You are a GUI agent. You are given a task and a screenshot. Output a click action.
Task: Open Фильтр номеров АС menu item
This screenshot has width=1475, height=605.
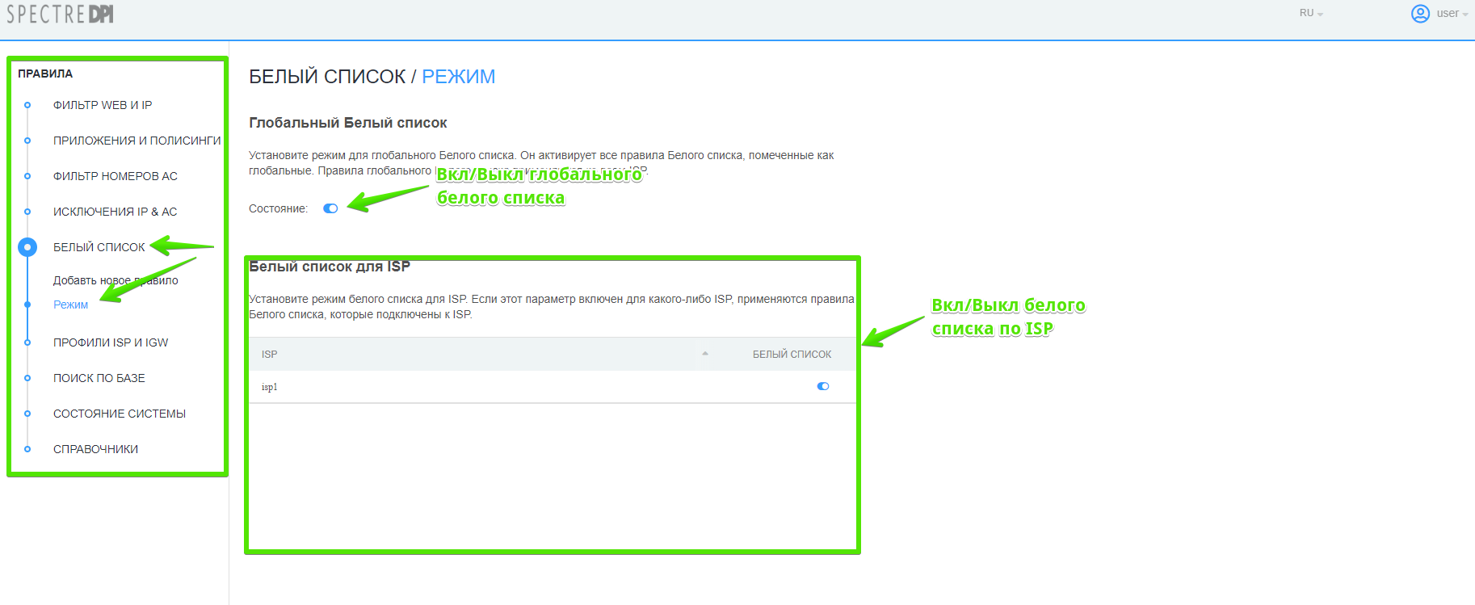pyautogui.click(x=115, y=176)
